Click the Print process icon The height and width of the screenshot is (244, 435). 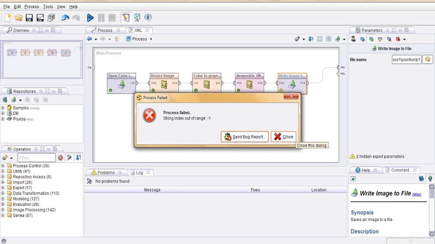51,18
